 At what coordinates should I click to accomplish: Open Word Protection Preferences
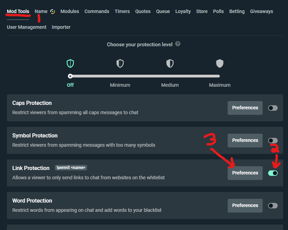pos(245,206)
